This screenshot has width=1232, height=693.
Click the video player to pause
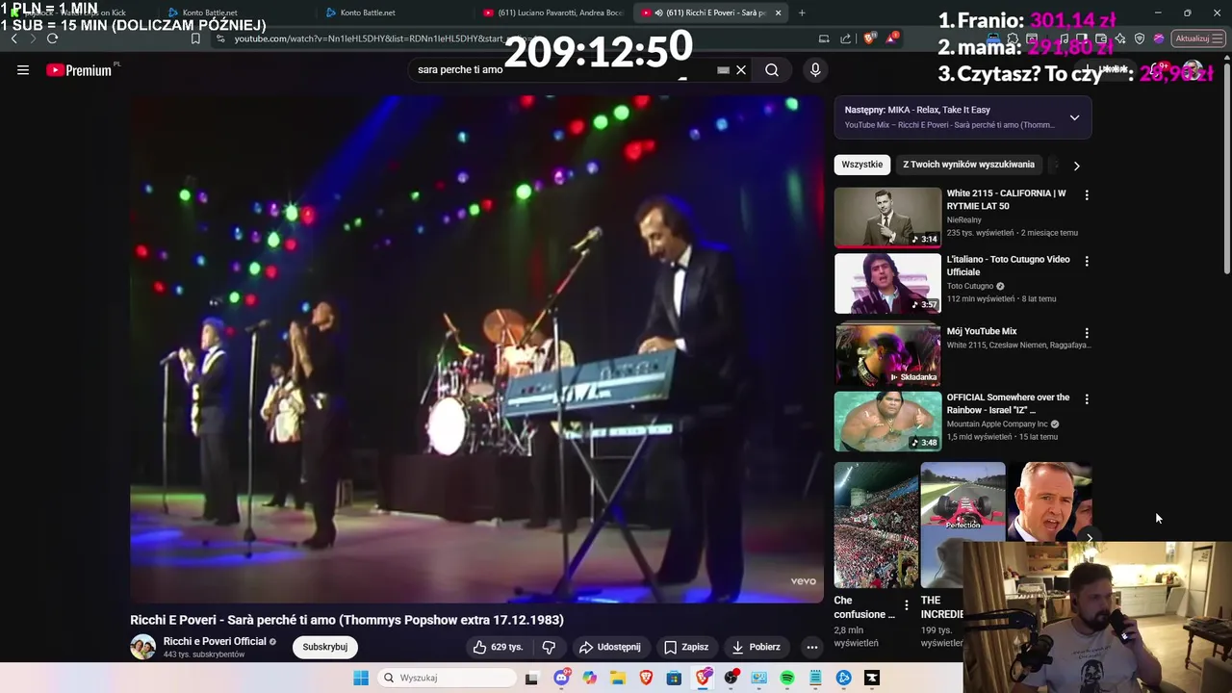(x=476, y=348)
